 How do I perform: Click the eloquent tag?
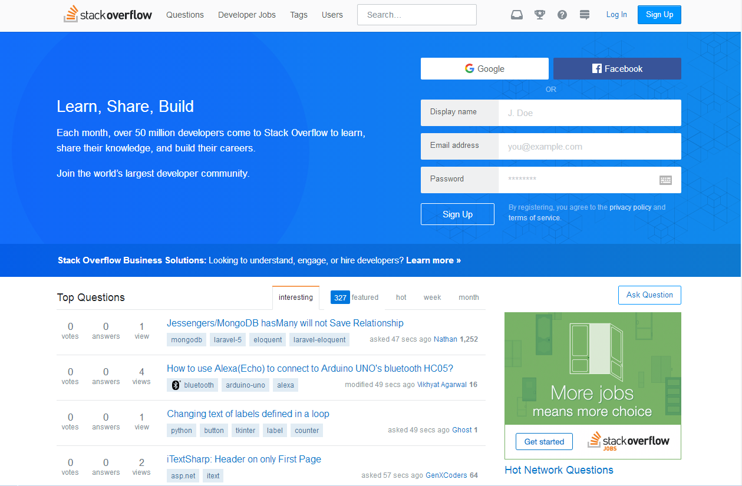(268, 340)
